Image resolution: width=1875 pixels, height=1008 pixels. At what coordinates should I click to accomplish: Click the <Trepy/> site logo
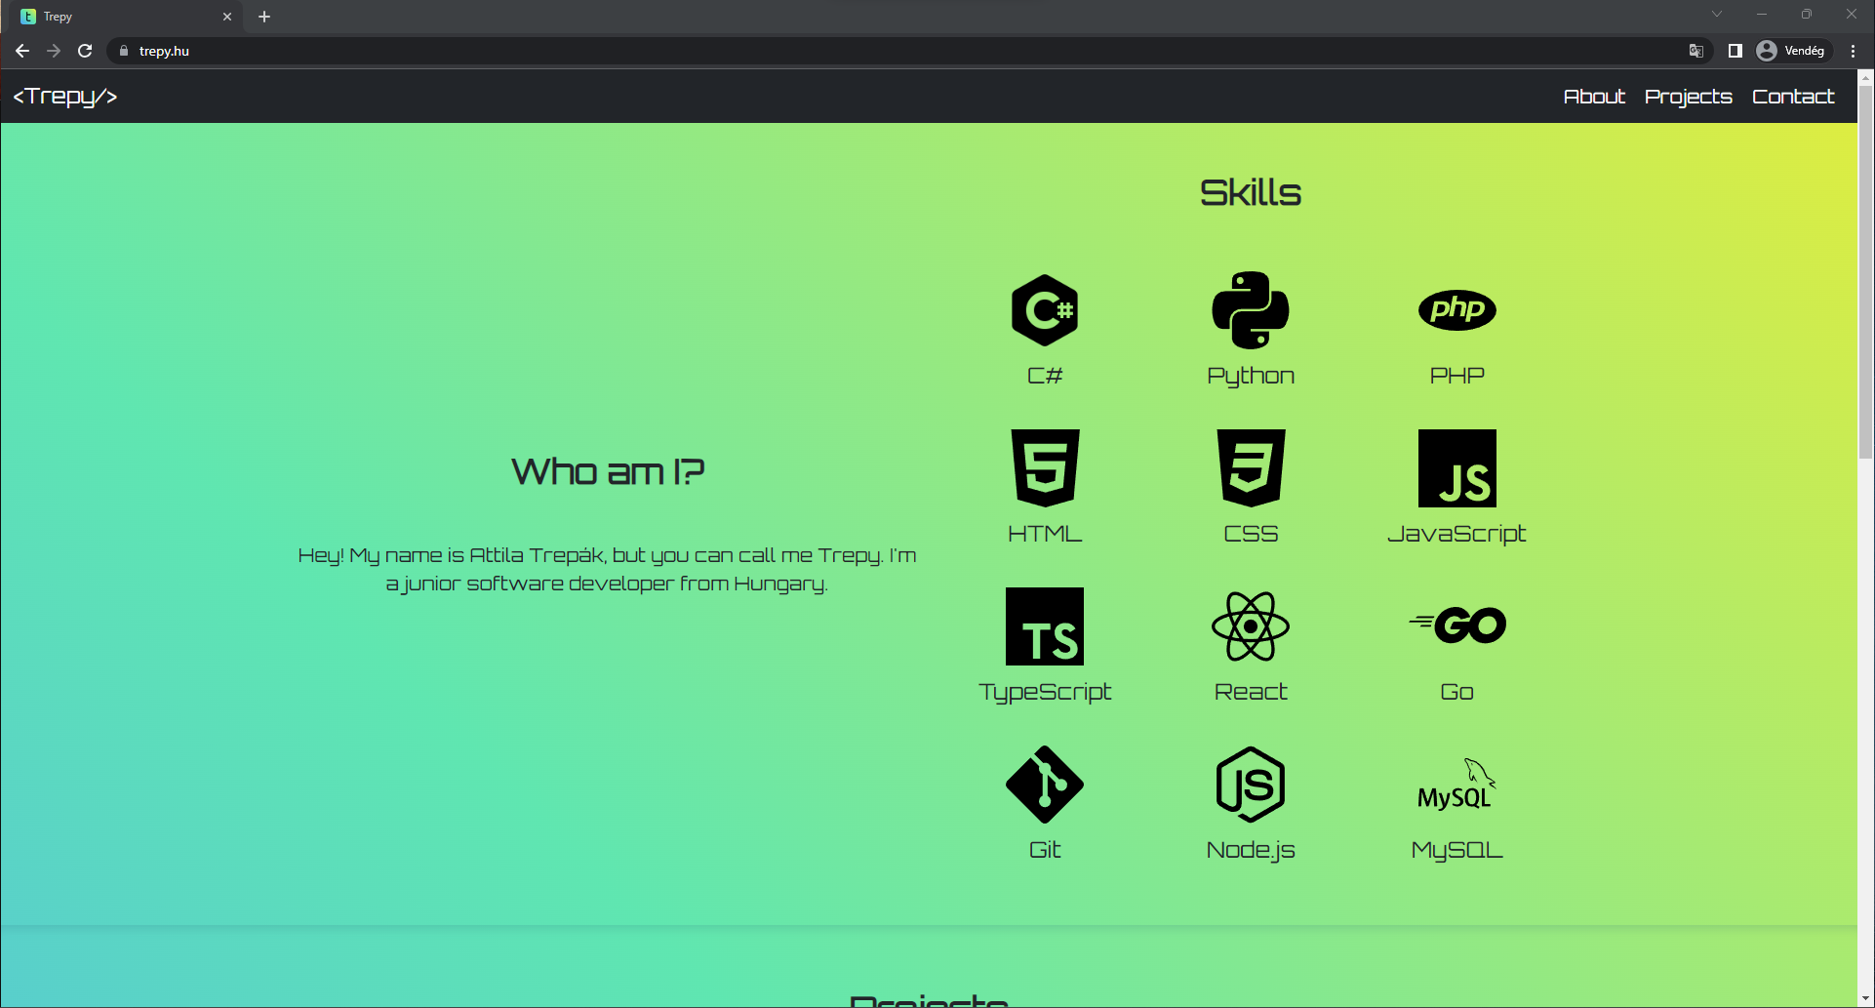(x=65, y=96)
